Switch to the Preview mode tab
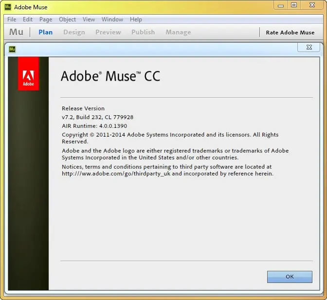327x300 pixels. (108, 32)
